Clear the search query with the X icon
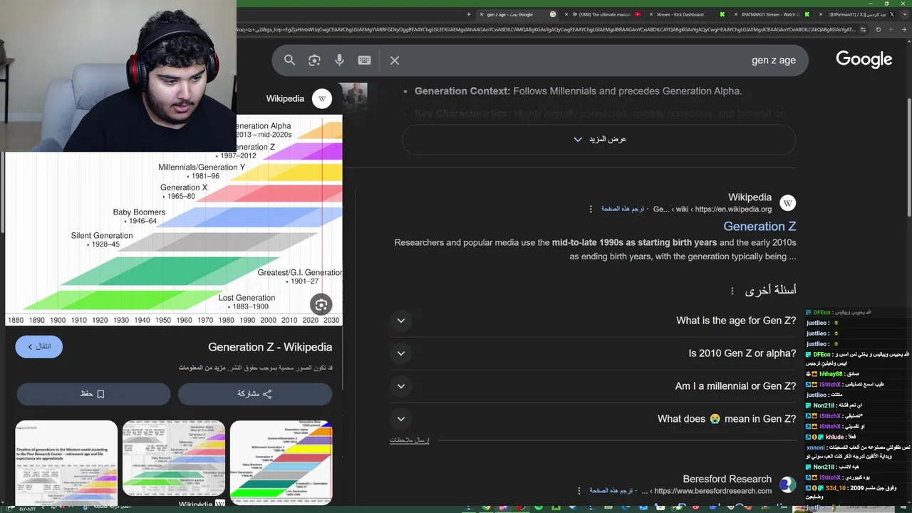This screenshot has height=513, width=912. tap(395, 61)
